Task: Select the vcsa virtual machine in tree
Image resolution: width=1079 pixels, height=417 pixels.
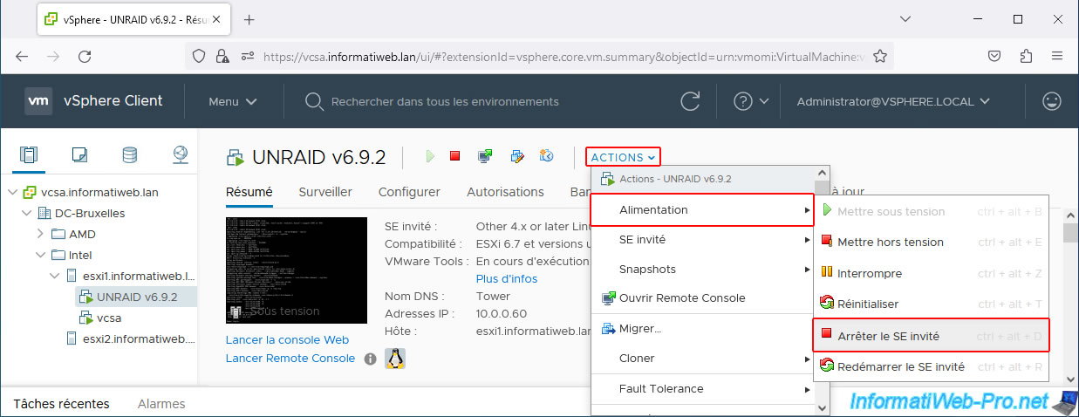Action: click(x=109, y=318)
